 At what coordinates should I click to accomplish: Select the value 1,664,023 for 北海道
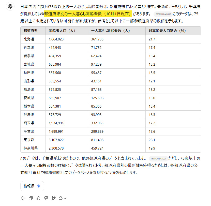coord(56,39)
